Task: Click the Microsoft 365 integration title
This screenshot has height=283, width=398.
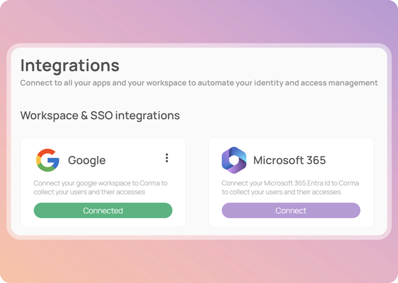Action: tap(289, 160)
